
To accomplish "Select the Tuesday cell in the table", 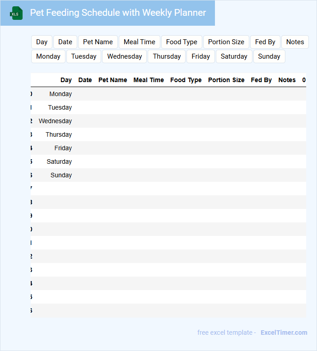I will [x=60, y=107].
